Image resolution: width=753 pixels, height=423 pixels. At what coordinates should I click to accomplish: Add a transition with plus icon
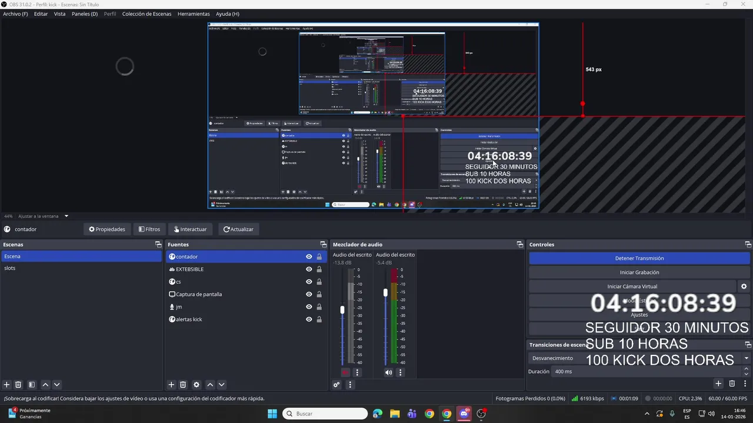pos(718,384)
